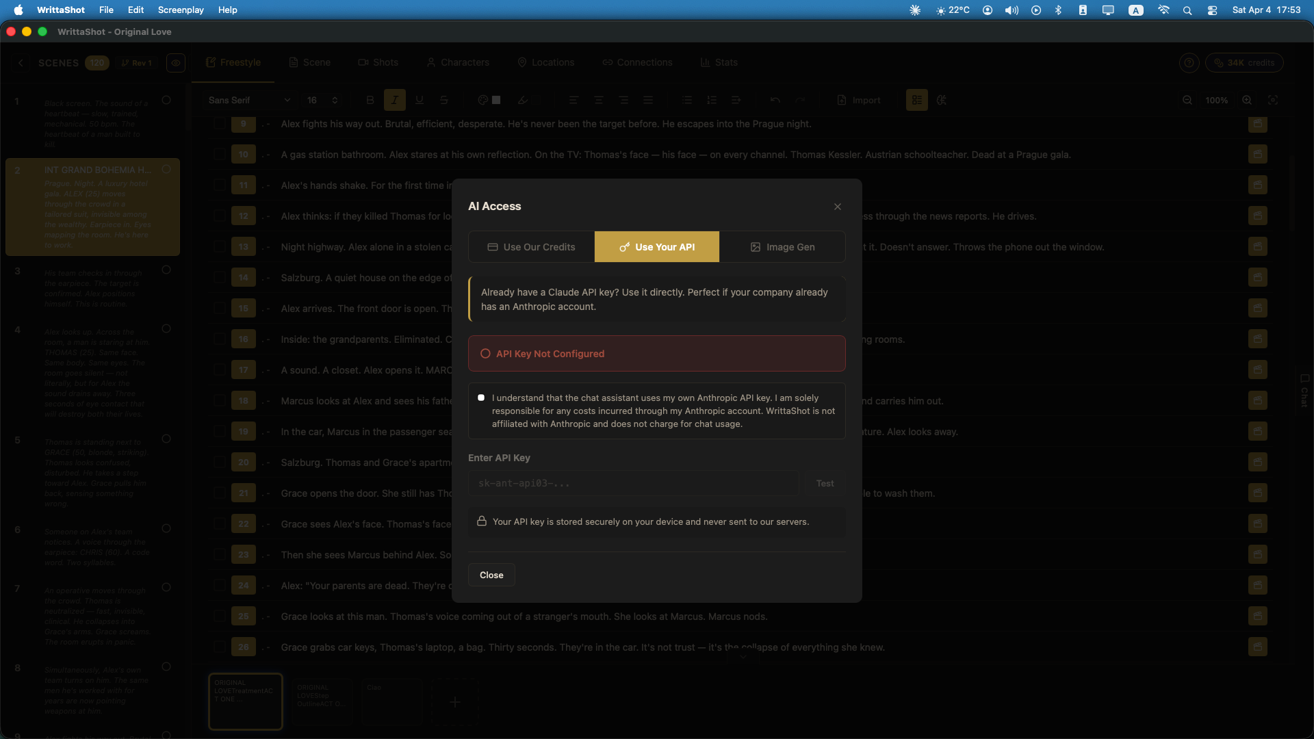
Task: Check your 34K credits balance
Action: (1244, 62)
